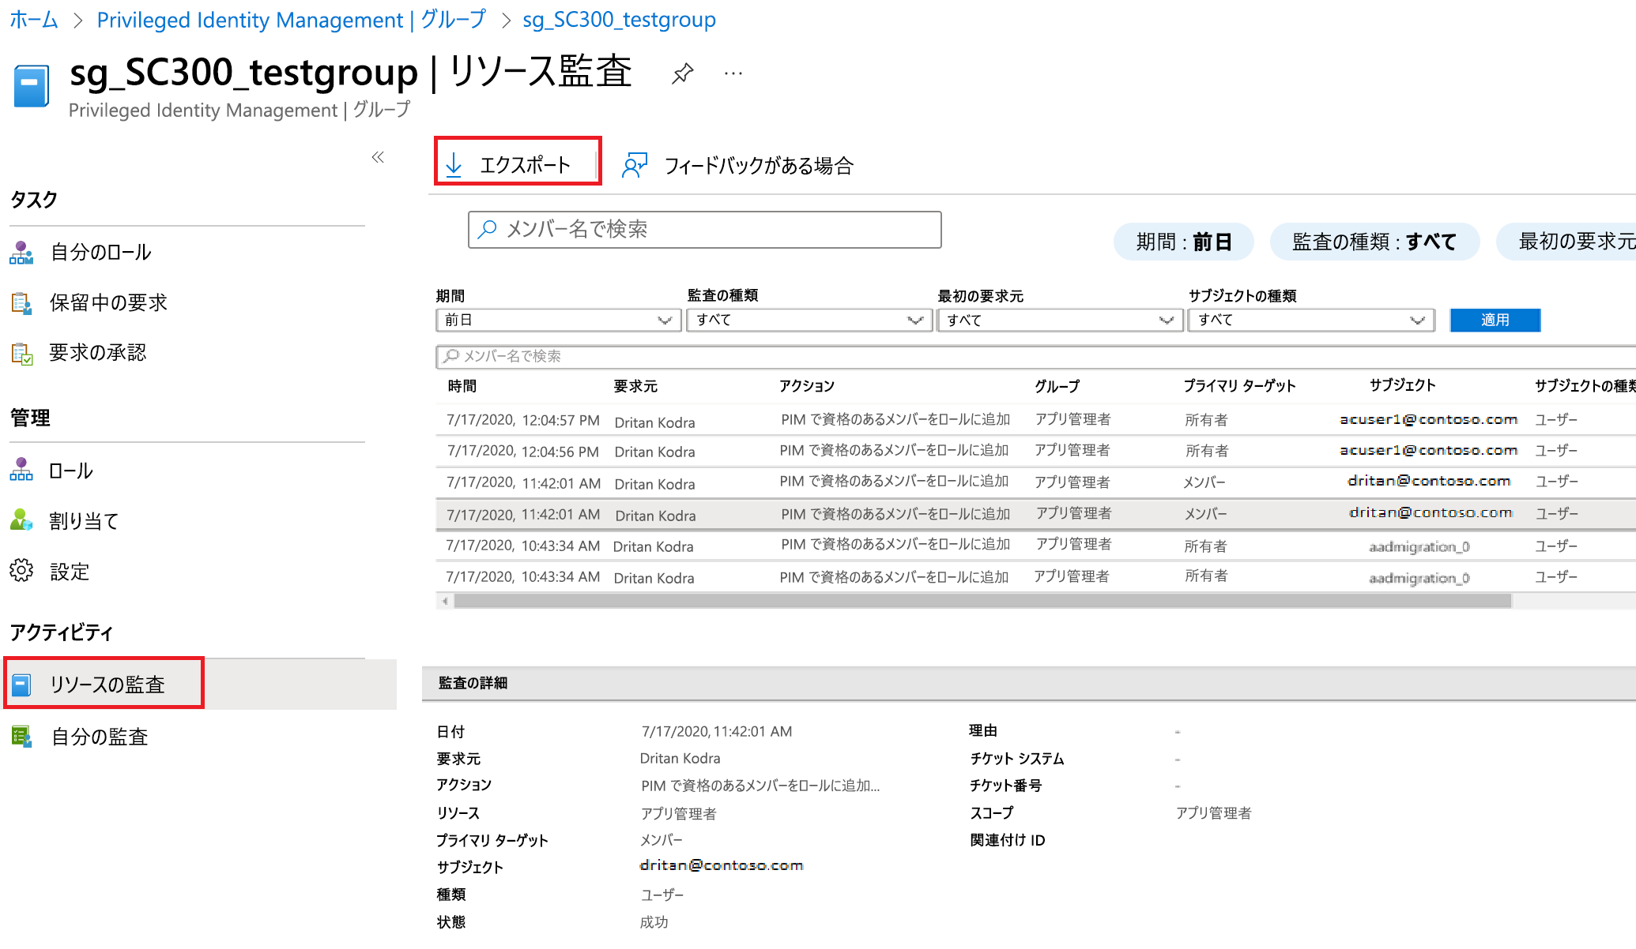
Task: Click the feedback person icon
Action: click(635, 165)
